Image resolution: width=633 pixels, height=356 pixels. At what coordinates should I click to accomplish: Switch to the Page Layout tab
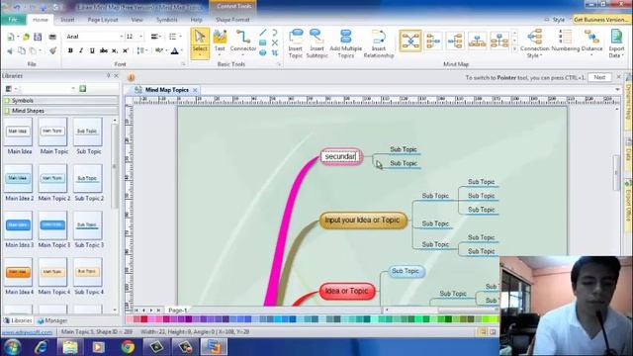pos(103,20)
